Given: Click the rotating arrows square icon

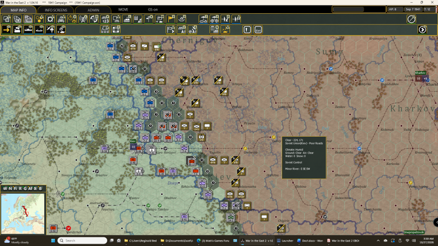Looking at the screenshot, I should 94,19.
